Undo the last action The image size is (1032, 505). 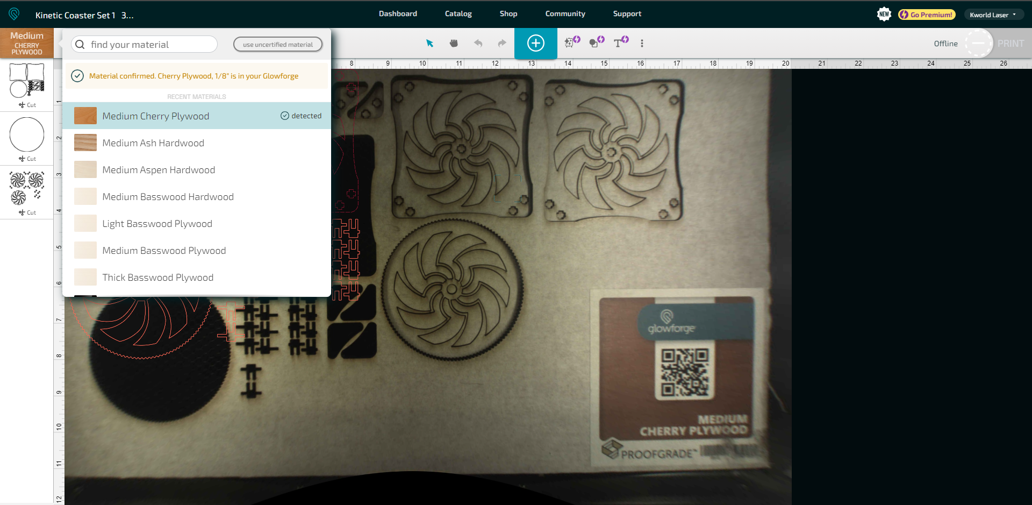[x=478, y=43]
